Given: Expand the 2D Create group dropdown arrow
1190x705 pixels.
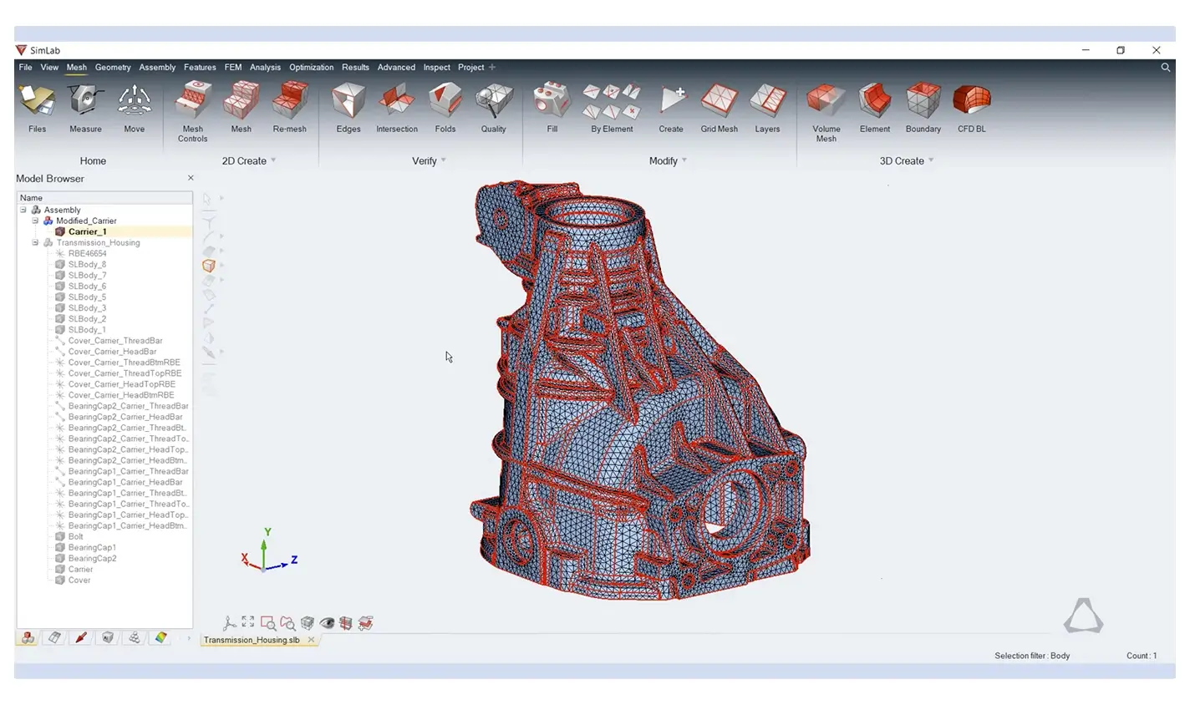Looking at the screenshot, I should (x=273, y=160).
